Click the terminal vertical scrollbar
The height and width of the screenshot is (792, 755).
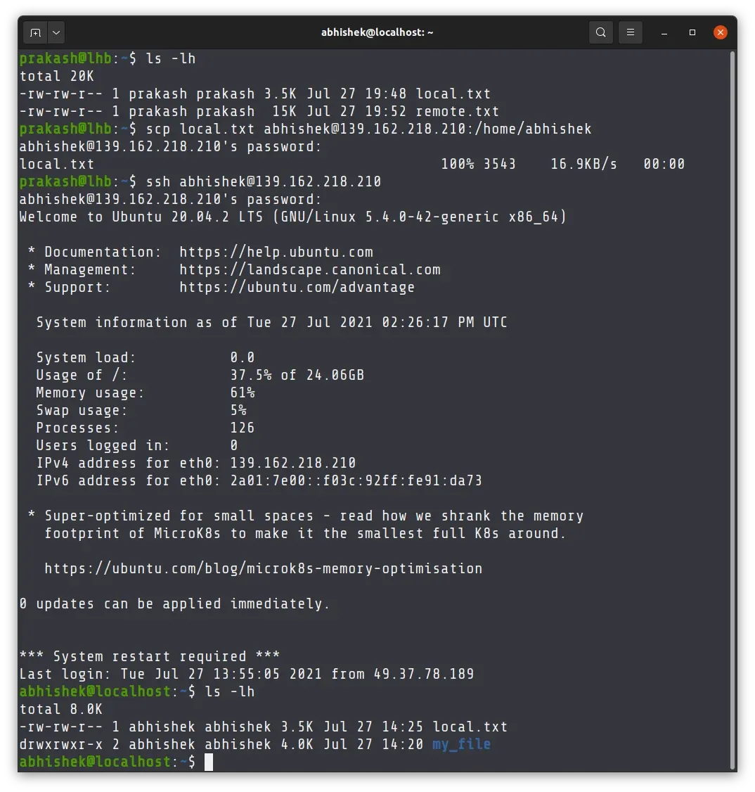pyautogui.click(x=733, y=409)
